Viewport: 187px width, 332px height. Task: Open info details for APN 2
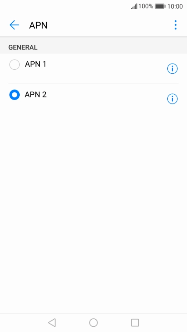(x=172, y=99)
